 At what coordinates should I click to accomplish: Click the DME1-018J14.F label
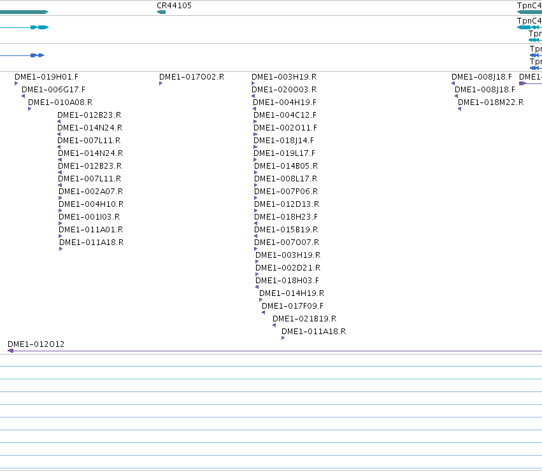pyautogui.click(x=283, y=141)
